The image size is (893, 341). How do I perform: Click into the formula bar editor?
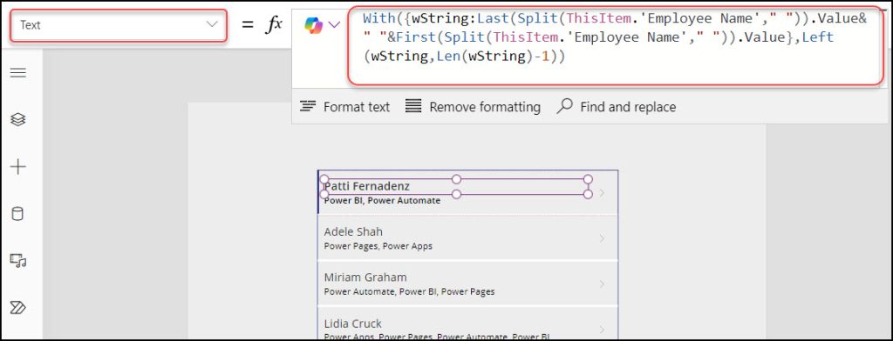[615, 47]
